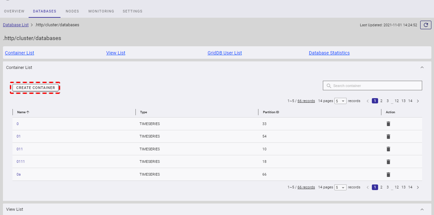Switch to the Nodes tab
Screen dimensions: 434x215
[72, 11]
